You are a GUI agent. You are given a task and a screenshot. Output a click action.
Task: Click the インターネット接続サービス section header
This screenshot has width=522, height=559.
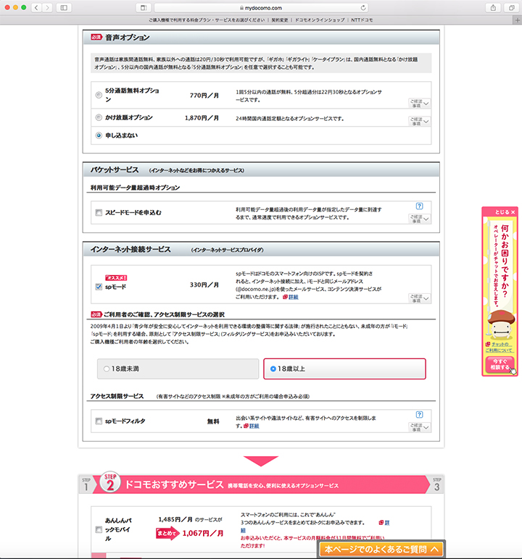[x=261, y=249]
